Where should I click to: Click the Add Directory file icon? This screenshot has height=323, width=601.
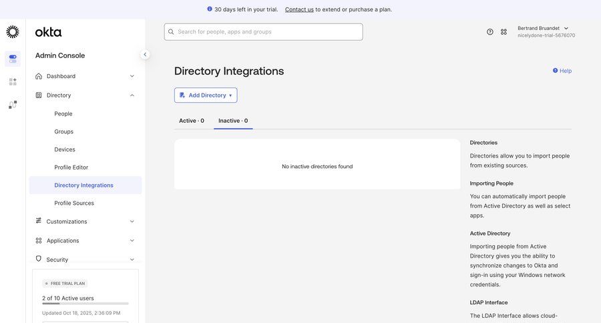pos(182,95)
